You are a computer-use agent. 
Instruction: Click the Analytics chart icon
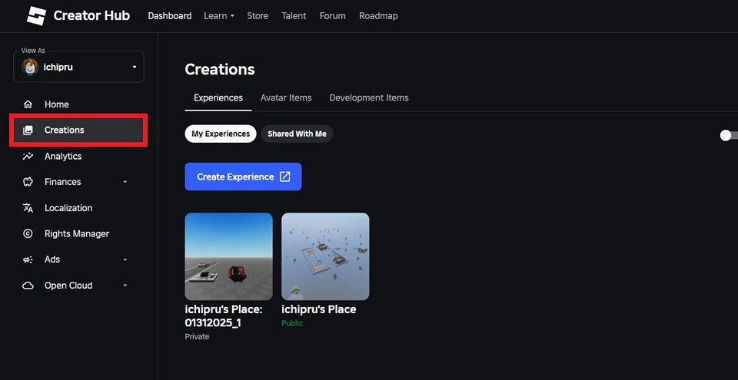pos(28,156)
